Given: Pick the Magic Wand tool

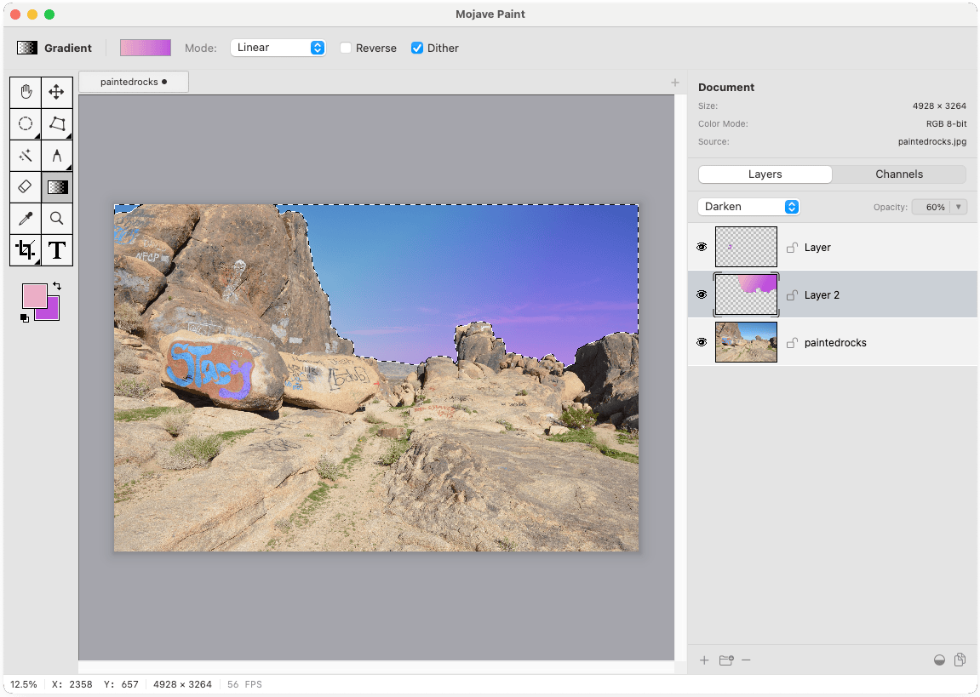Looking at the screenshot, I should point(26,155).
